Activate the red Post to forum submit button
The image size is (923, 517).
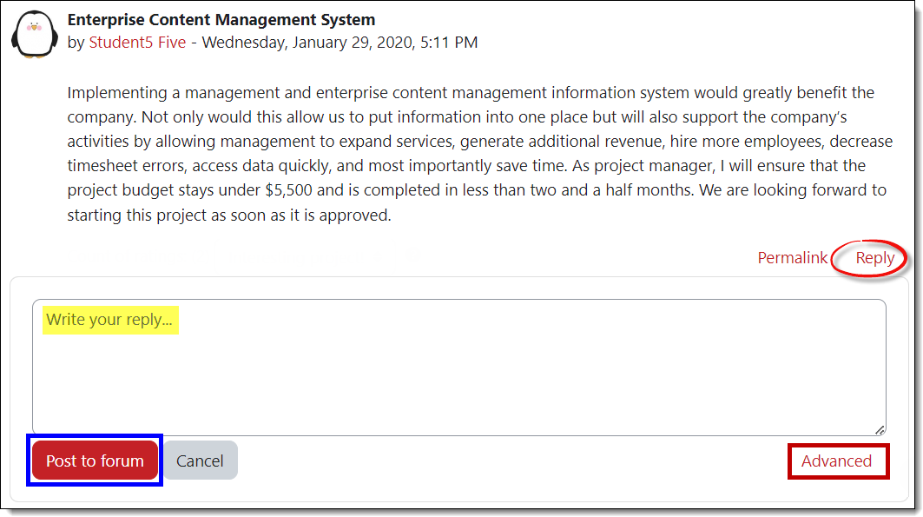[94, 461]
